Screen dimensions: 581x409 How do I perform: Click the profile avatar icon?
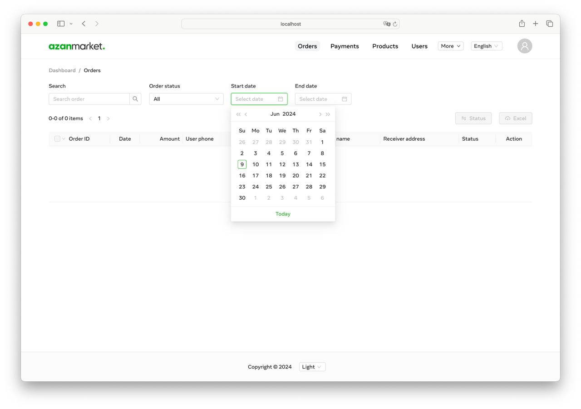point(524,46)
